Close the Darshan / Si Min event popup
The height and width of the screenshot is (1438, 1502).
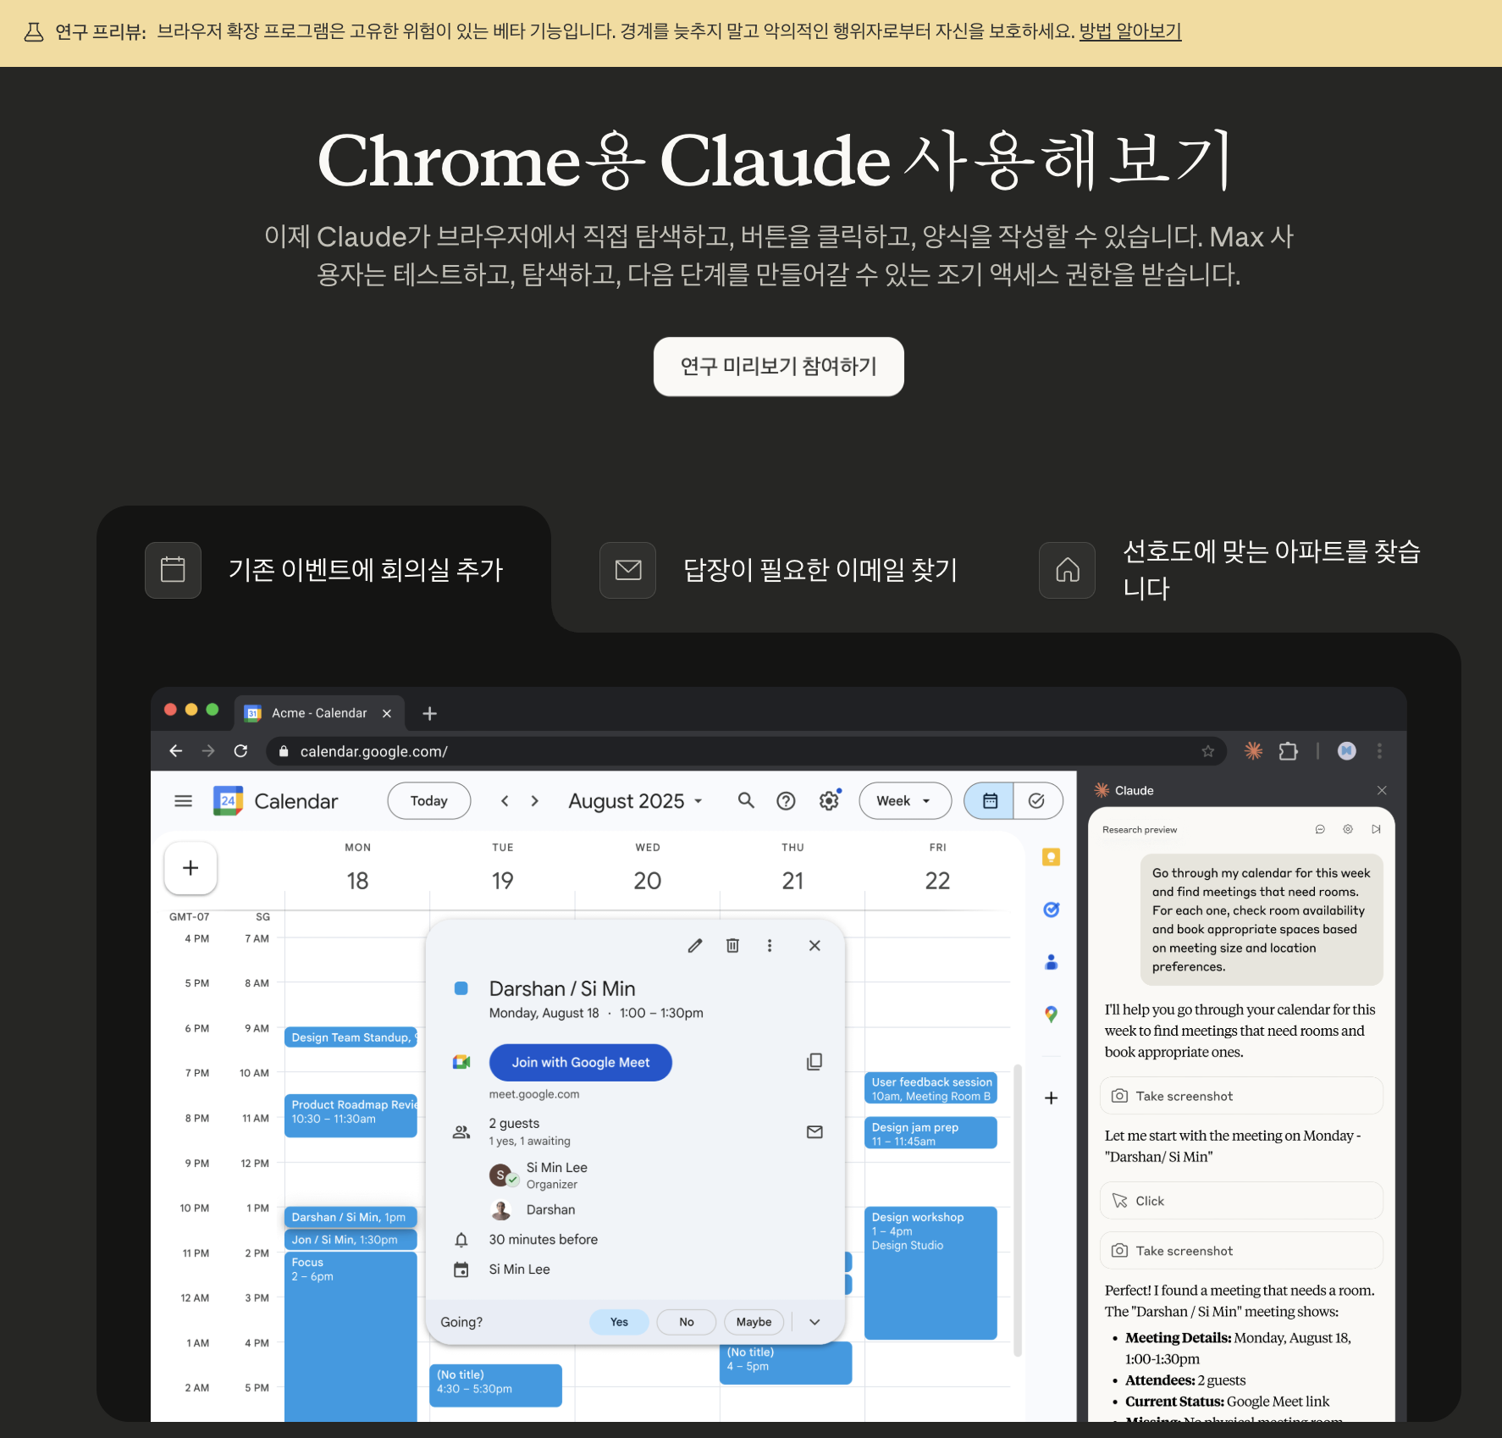(815, 946)
